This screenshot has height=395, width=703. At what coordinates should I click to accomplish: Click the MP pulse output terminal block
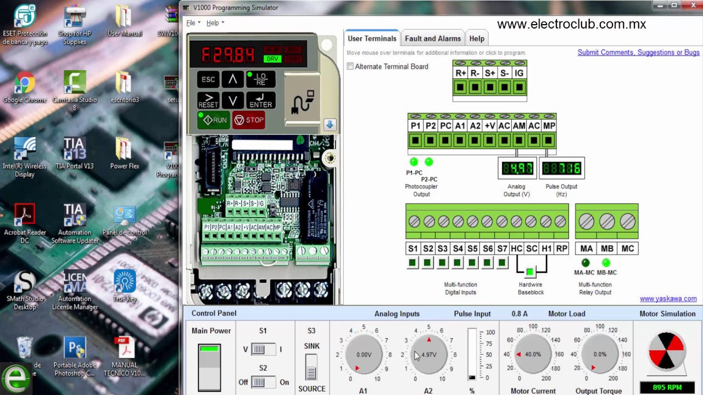[549, 140]
